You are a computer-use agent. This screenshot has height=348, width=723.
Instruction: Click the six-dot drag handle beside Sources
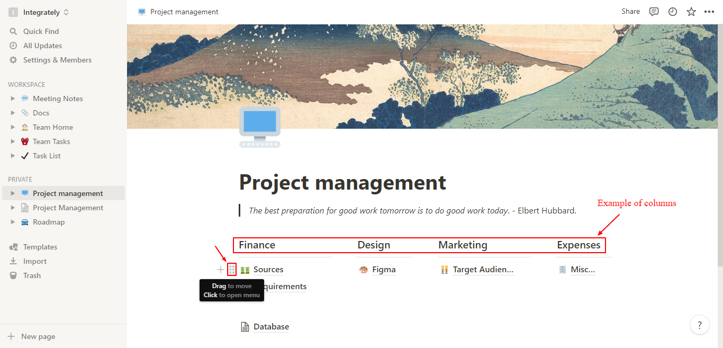click(232, 270)
